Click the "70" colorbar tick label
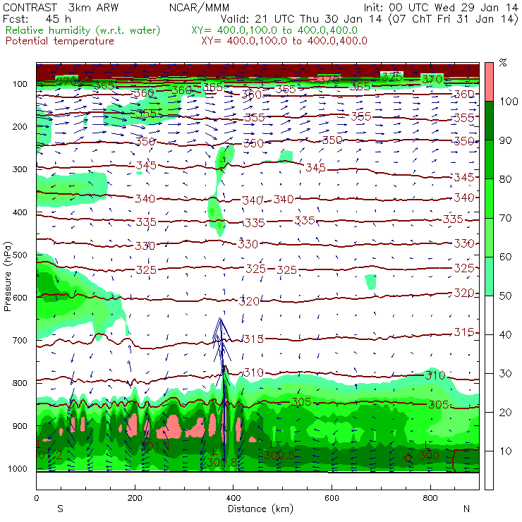The image size is (522, 522). 506,218
